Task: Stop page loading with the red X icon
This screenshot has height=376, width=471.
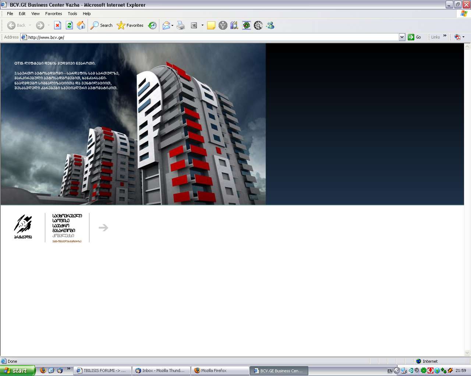Action: click(x=57, y=25)
